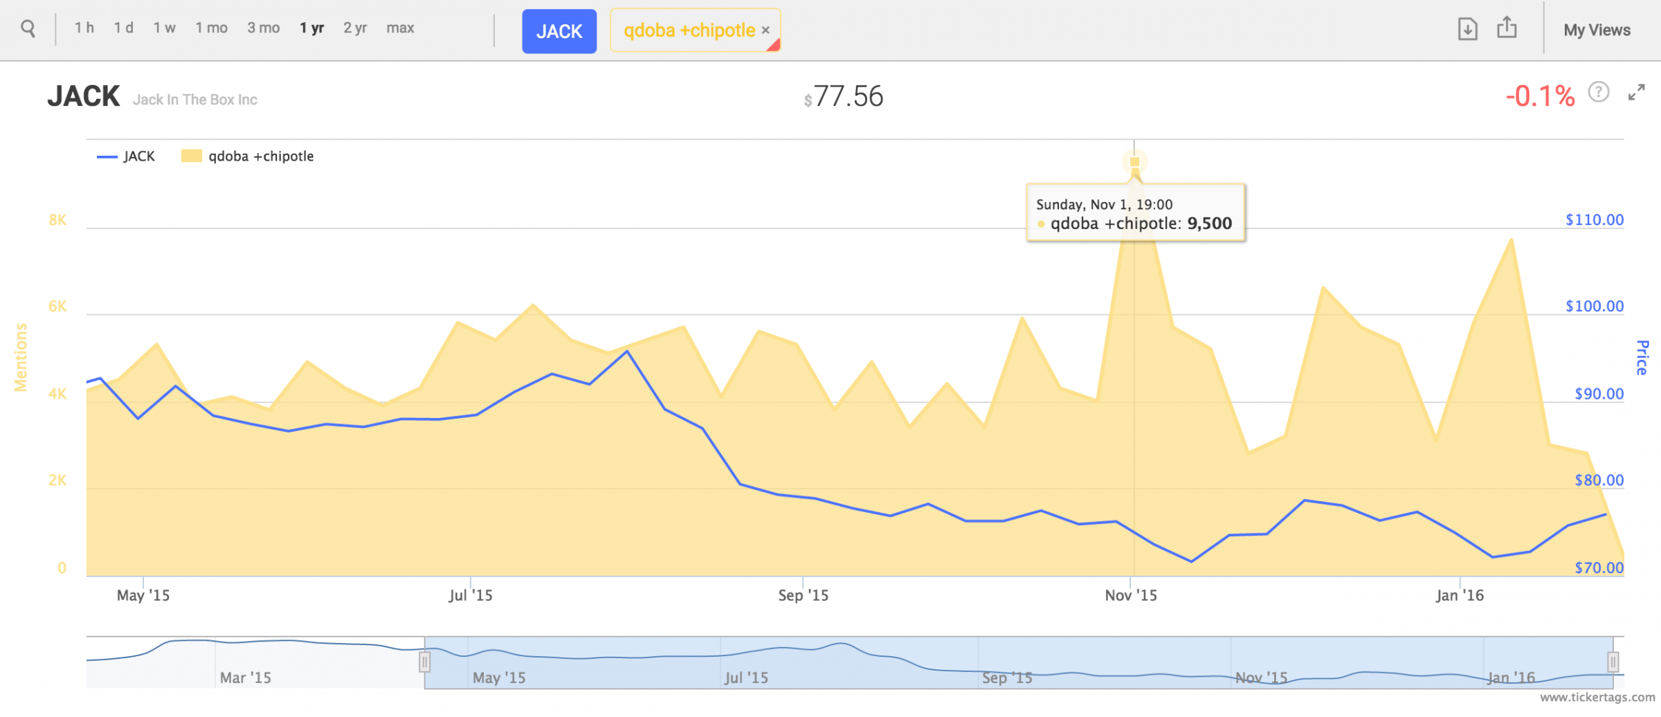Click the Jack In The Box Inc name
Screen dimensions: 1661x717
pos(194,100)
